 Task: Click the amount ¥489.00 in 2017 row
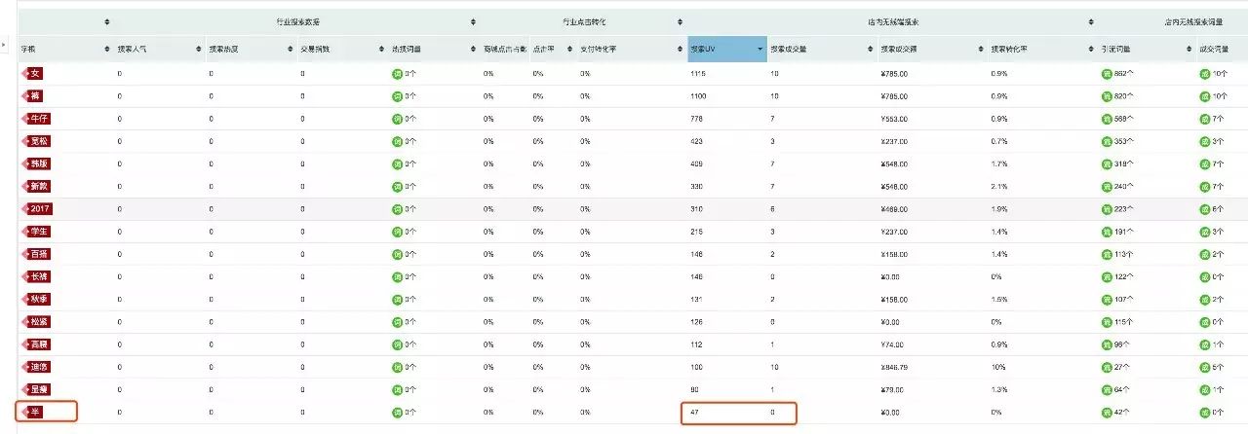click(x=894, y=209)
